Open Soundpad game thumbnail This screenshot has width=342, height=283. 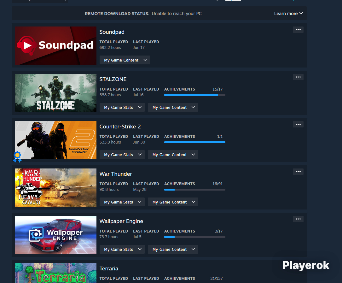click(x=55, y=46)
